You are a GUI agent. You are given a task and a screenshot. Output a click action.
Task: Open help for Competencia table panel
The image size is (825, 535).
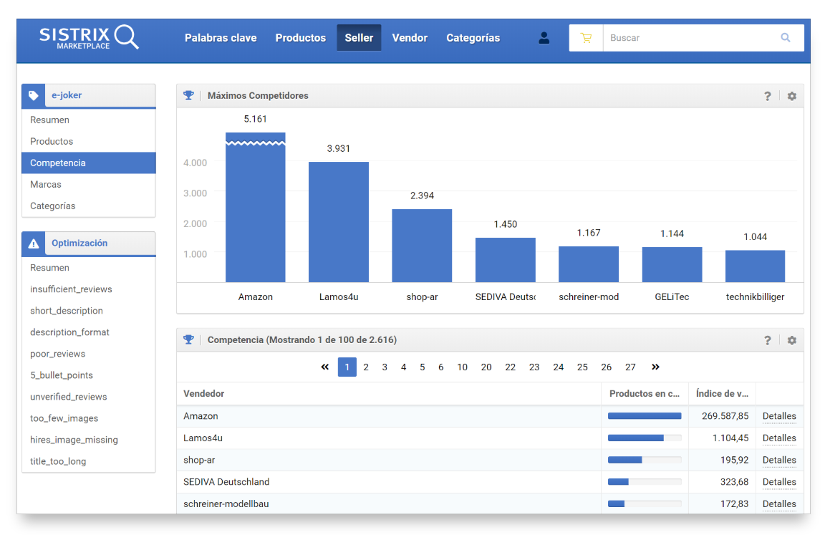pyautogui.click(x=768, y=340)
